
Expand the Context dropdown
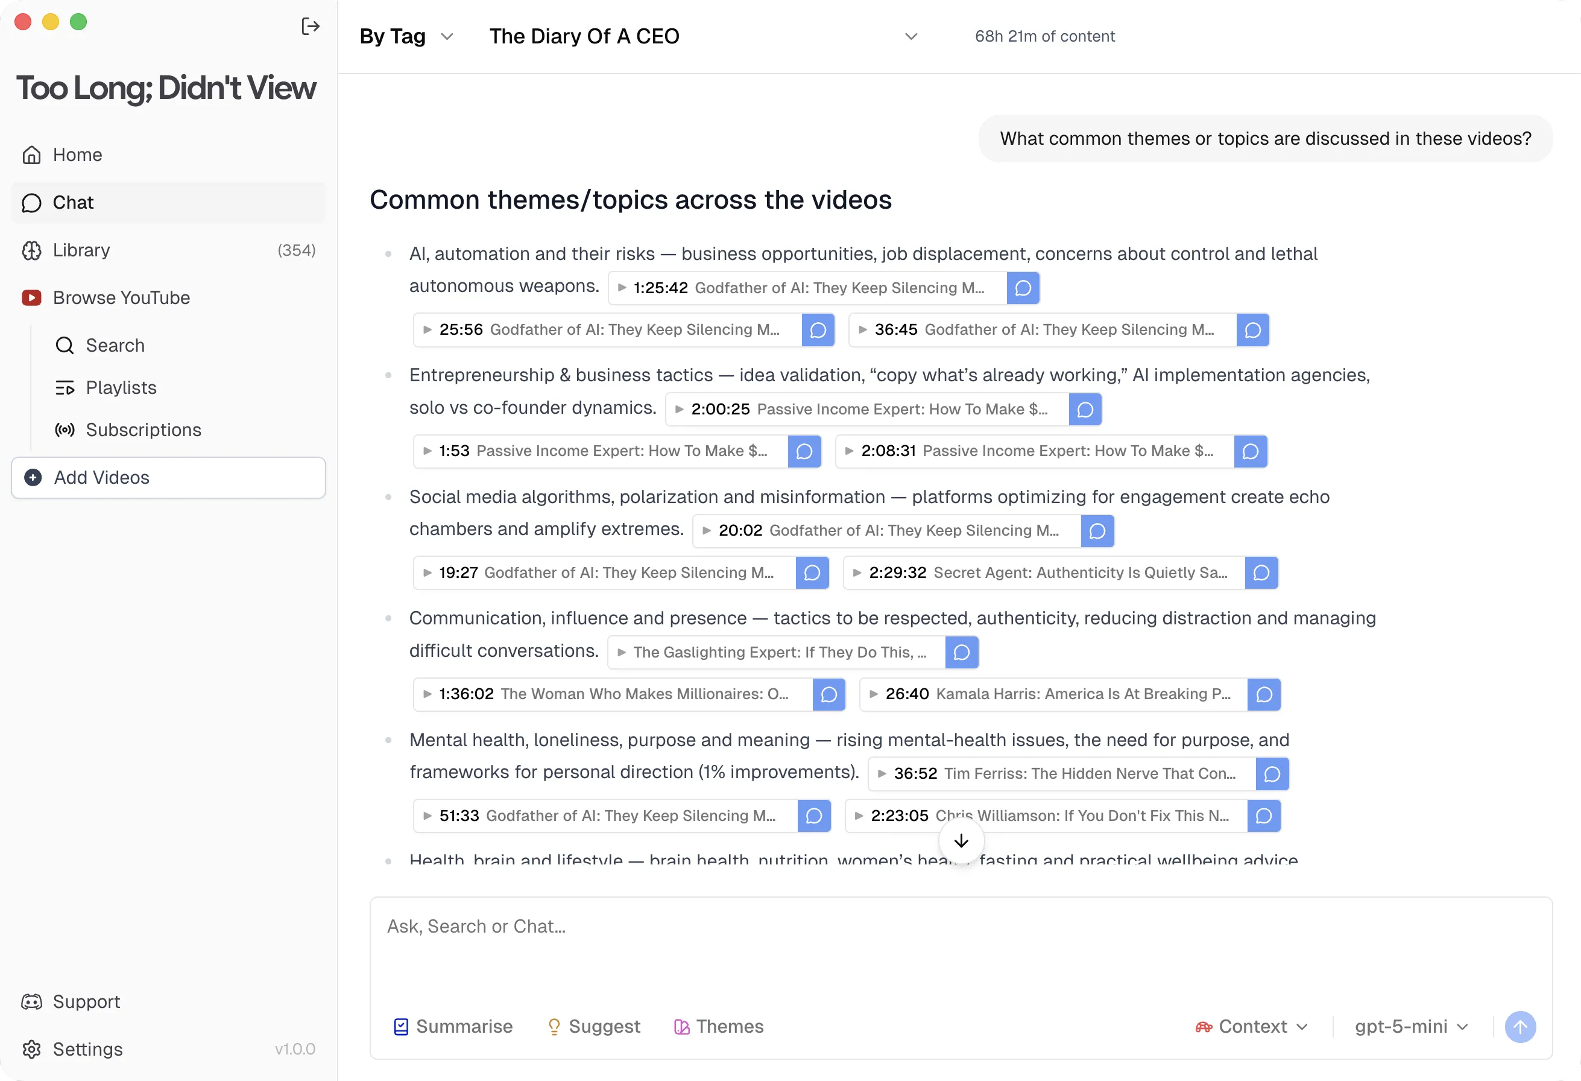1252,1027
